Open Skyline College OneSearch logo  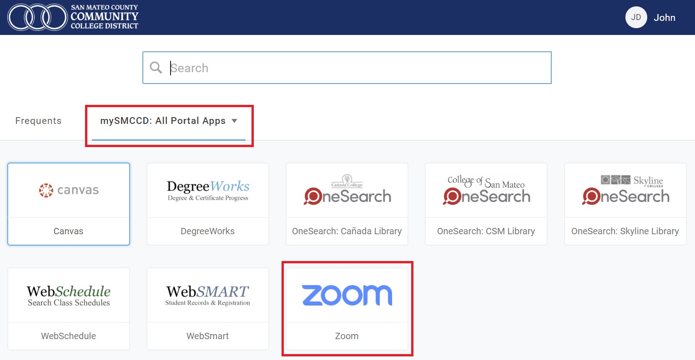(x=625, y=190)
